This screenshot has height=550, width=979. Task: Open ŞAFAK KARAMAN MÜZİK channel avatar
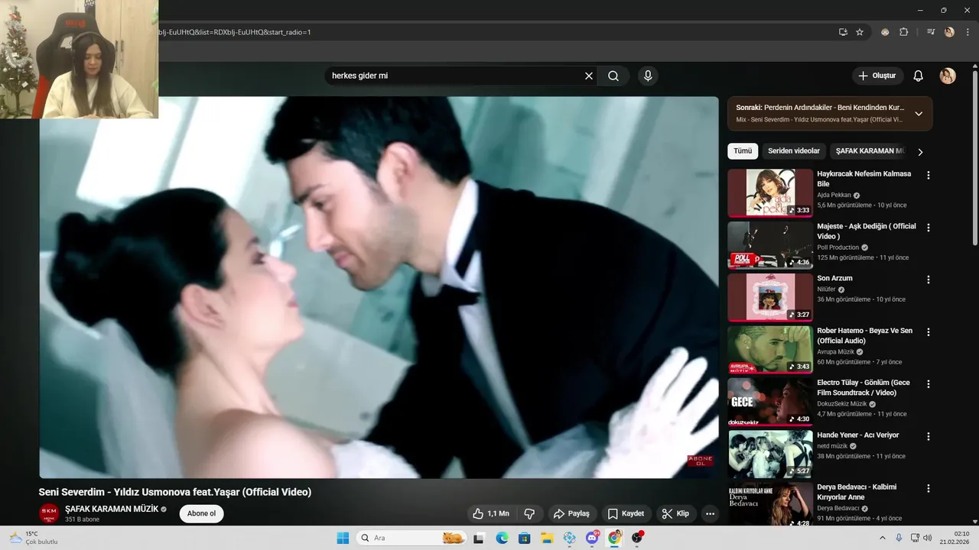[x=49, y=513]
